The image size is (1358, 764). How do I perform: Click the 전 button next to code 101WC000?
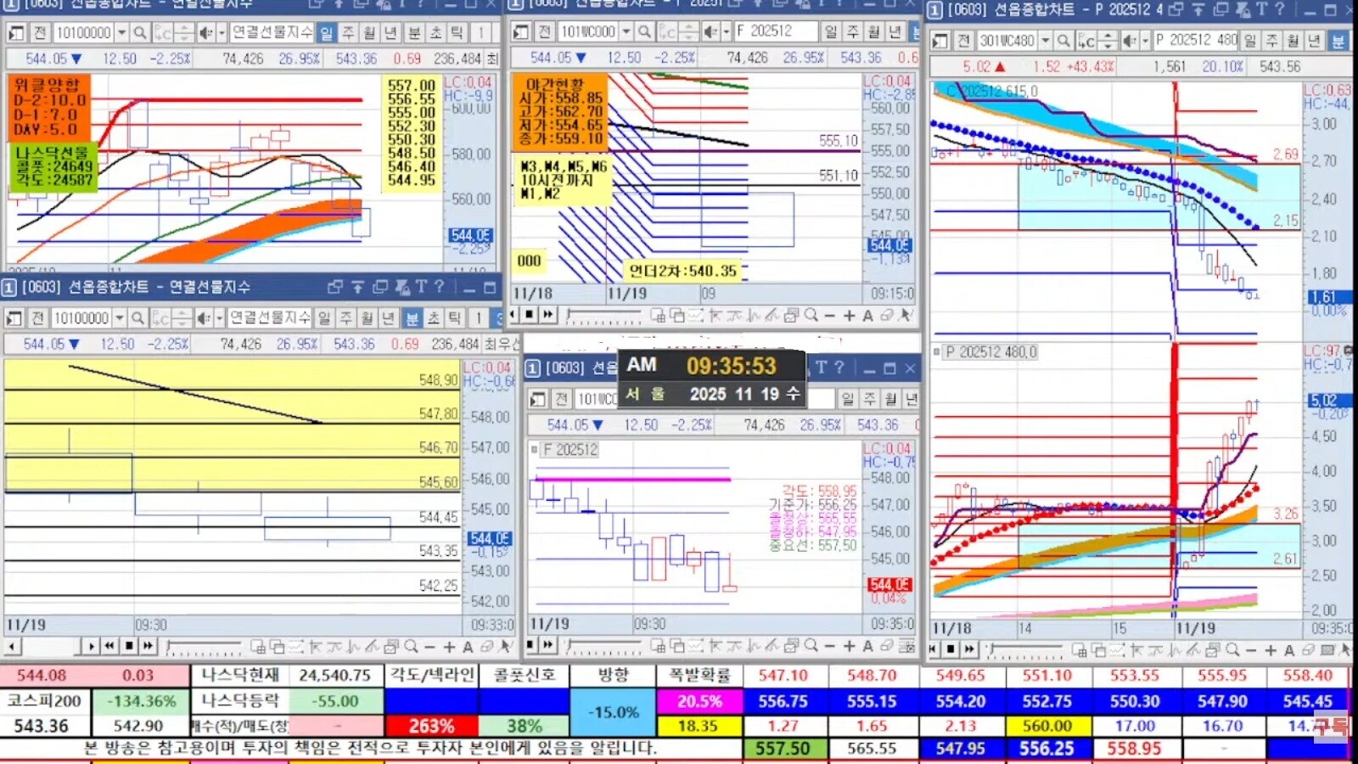[545, 32]
